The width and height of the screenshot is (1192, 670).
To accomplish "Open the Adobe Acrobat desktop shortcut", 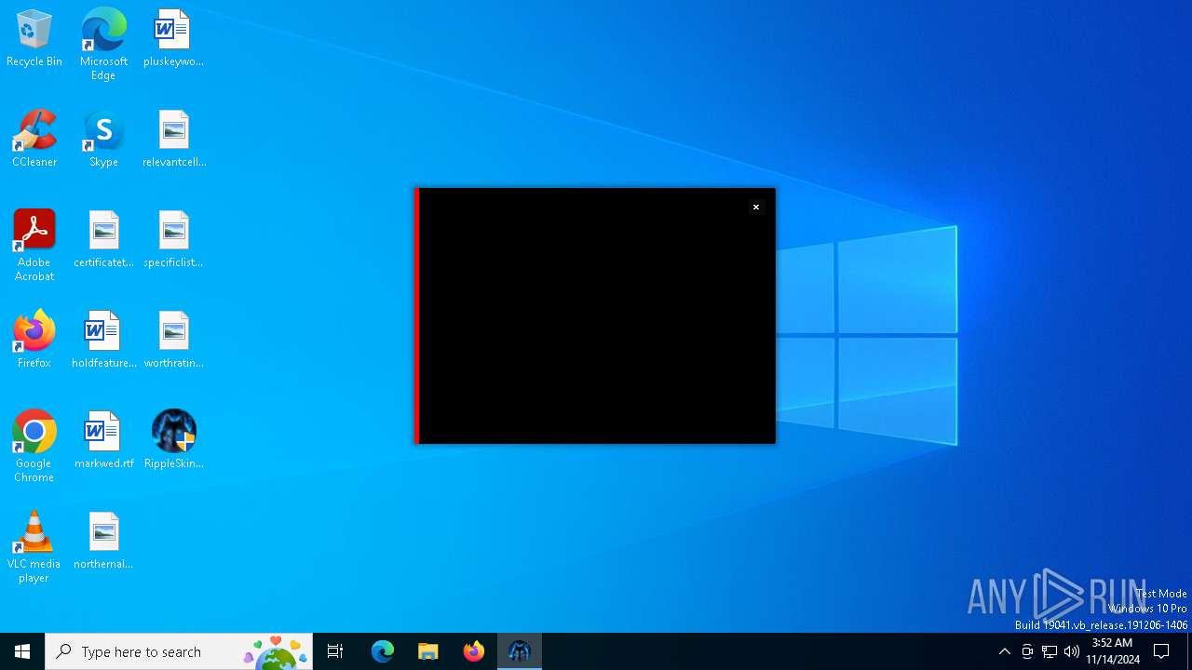I will (x=34, y=246).
